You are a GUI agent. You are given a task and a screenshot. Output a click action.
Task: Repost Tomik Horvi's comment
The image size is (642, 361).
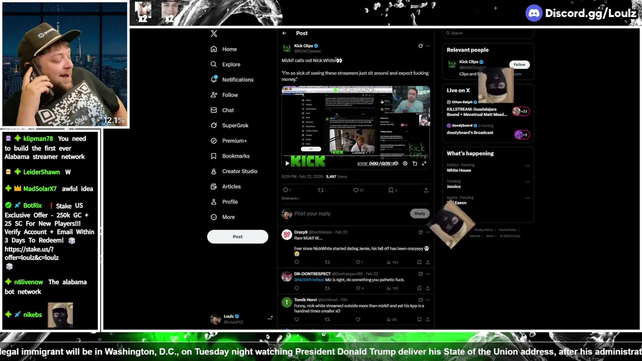[328, 319]
